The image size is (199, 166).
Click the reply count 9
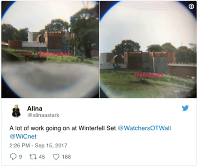point(20,157)
